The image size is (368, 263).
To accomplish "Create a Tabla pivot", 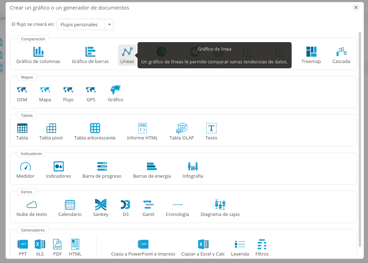I will click(x=51, y=128).
